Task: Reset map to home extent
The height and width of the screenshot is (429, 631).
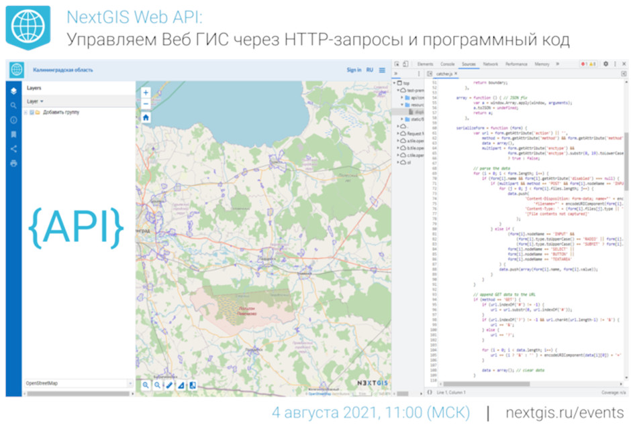Action: pyautogui.click(x=146, y=117)
